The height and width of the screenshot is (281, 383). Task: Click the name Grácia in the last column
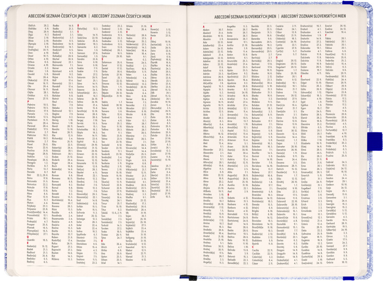[330, 262]
